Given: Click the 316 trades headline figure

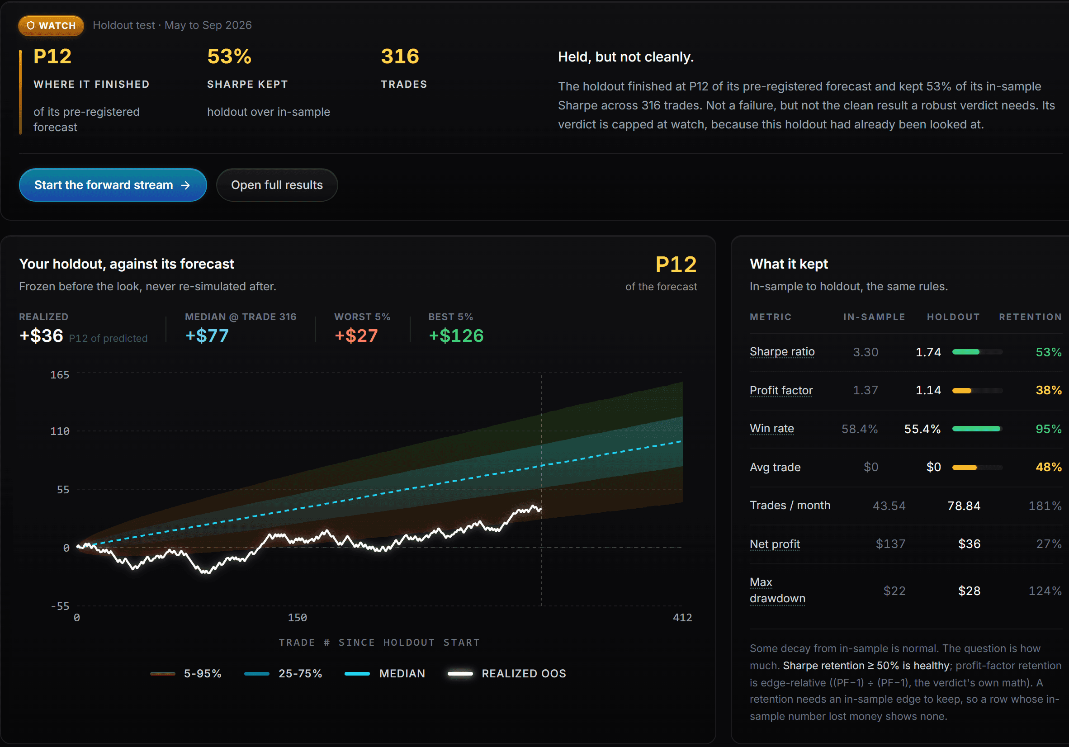Looking at the screenshot, I should (x=400, y=57).
